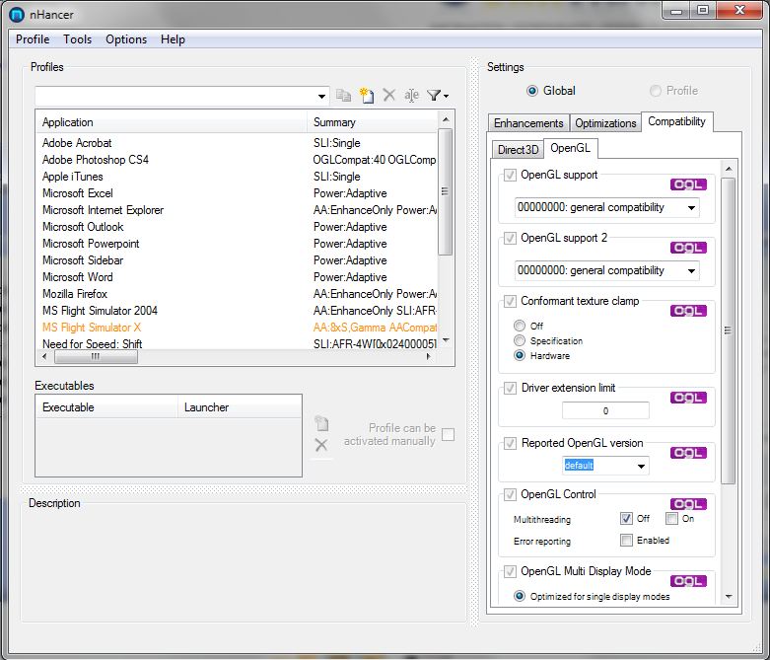Switch to the Enhancements tab

[x=528, y=123]
